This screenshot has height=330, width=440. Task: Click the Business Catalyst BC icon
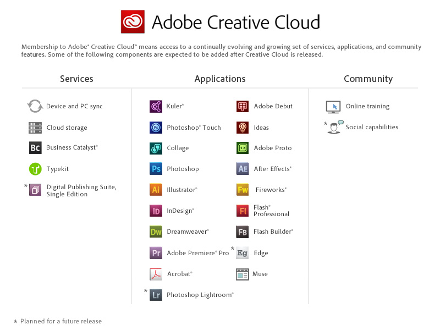point(35,147)
